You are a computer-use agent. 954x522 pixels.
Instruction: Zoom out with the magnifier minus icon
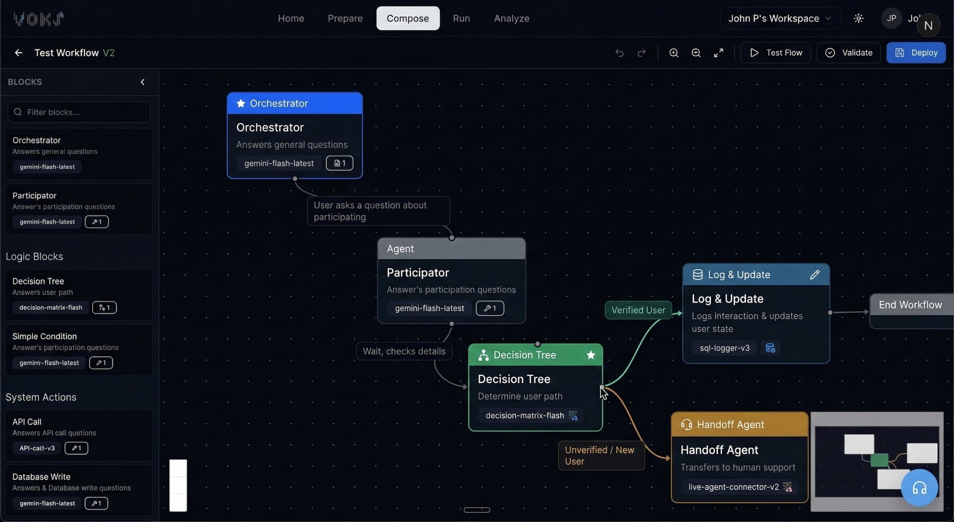click(696, 53)
